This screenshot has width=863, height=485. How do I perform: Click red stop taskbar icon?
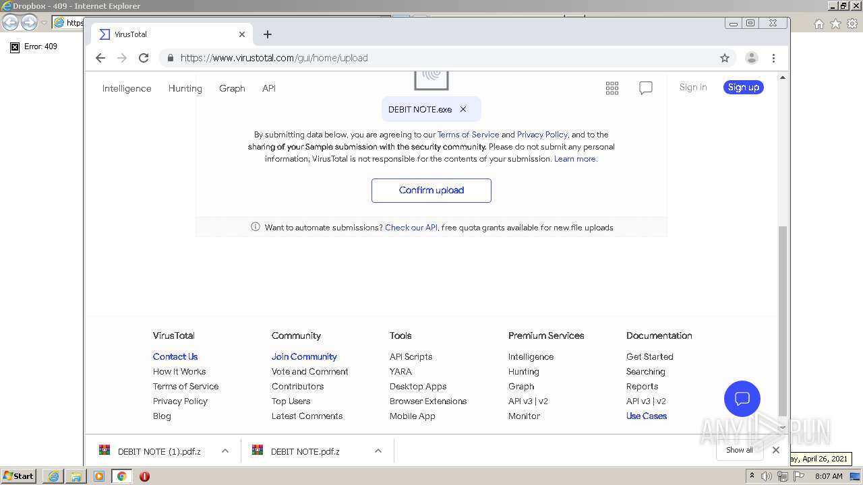pos(144,476)
